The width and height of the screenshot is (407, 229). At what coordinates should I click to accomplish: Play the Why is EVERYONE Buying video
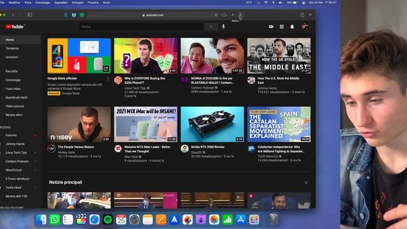146,56
